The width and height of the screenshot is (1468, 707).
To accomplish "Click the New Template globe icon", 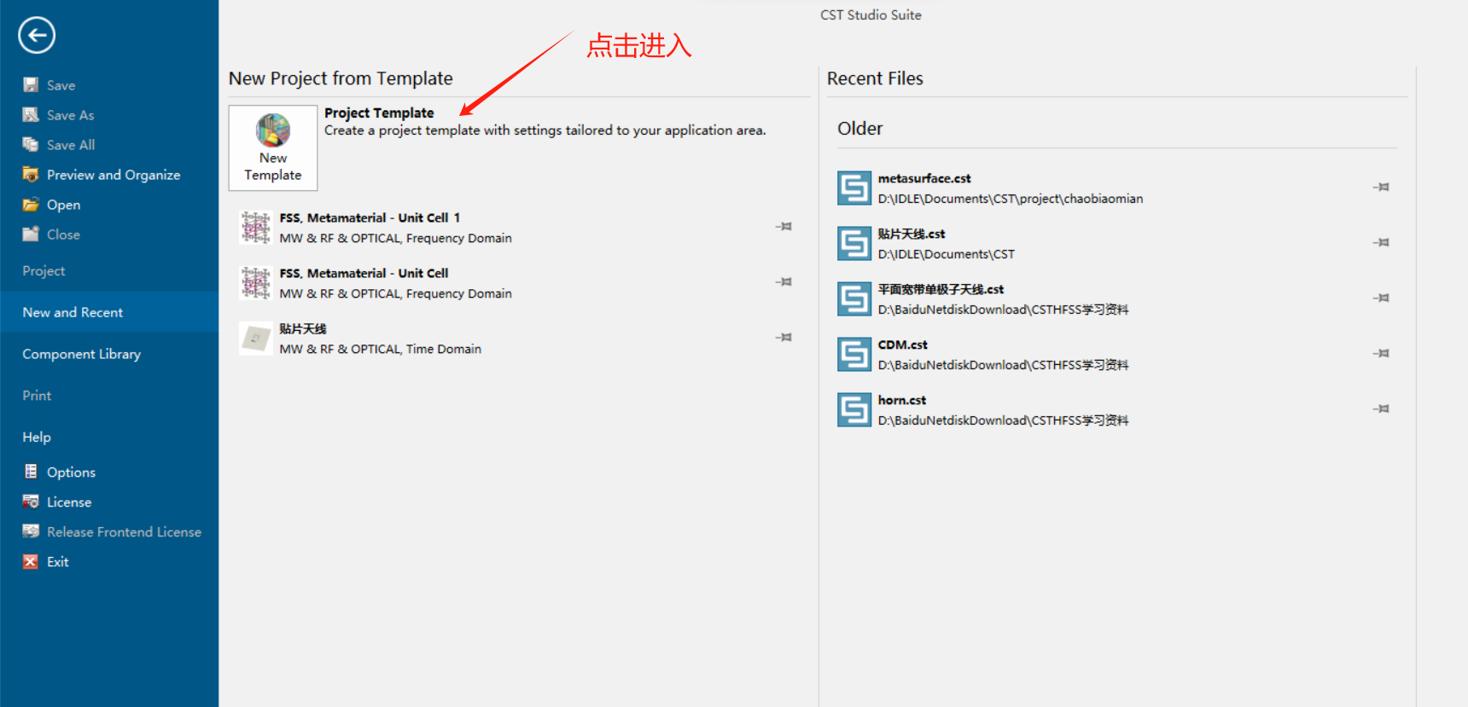I will pyautogui.click(x=273, y=130).
